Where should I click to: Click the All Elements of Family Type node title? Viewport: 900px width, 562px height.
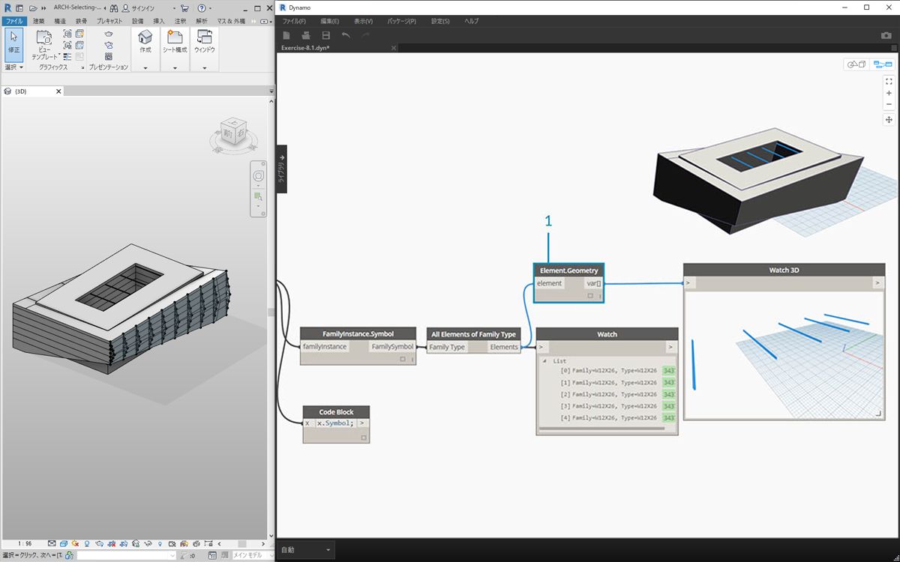point(472,334)
